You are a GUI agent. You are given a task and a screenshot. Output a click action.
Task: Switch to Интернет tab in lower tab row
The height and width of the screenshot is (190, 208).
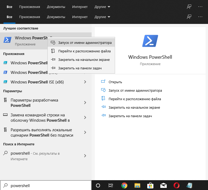pyautogui.click(x=80, y=17)
